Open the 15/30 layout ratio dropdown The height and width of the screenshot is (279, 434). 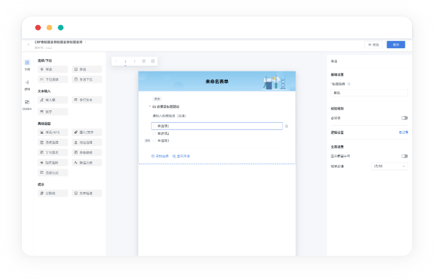(390, 165)
